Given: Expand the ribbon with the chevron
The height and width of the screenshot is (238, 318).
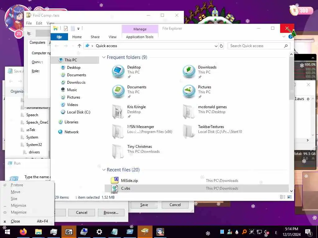Looking at the screenshot, I should (x=284, y=37).
